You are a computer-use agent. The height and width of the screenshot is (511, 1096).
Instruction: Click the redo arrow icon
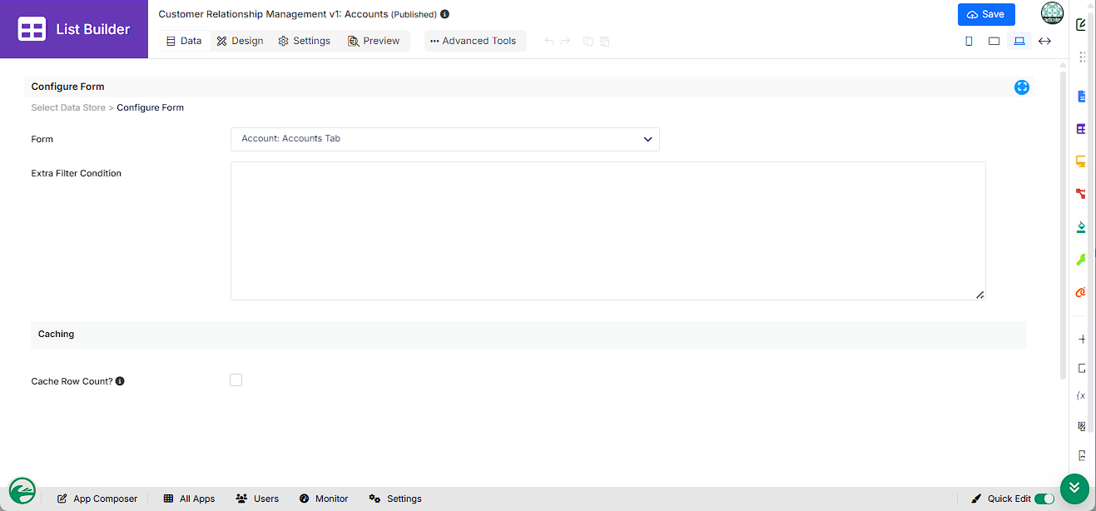click(x=566, y=41)
